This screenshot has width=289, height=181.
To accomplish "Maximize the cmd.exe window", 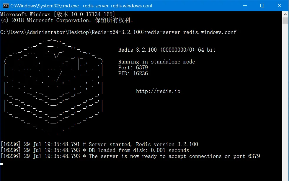I will [262, 6].
